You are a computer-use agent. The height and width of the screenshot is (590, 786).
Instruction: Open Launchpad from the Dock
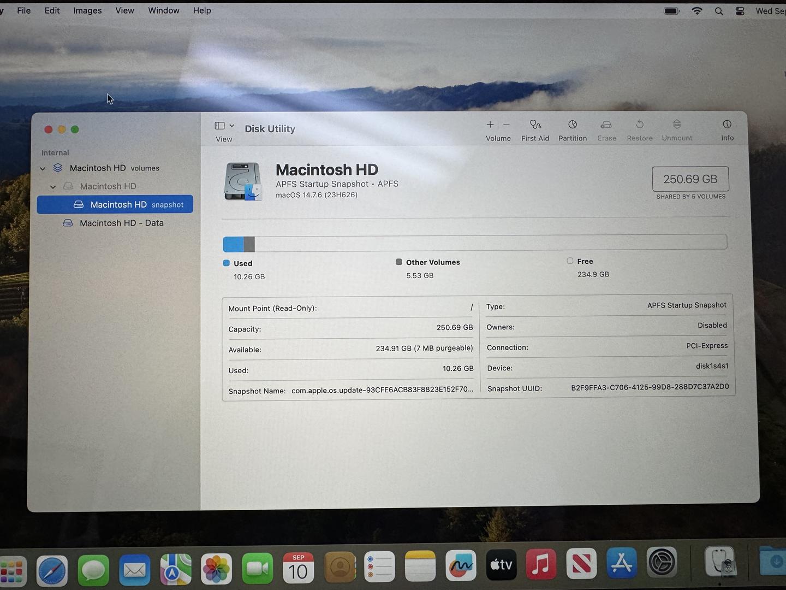tap(12, 571)
